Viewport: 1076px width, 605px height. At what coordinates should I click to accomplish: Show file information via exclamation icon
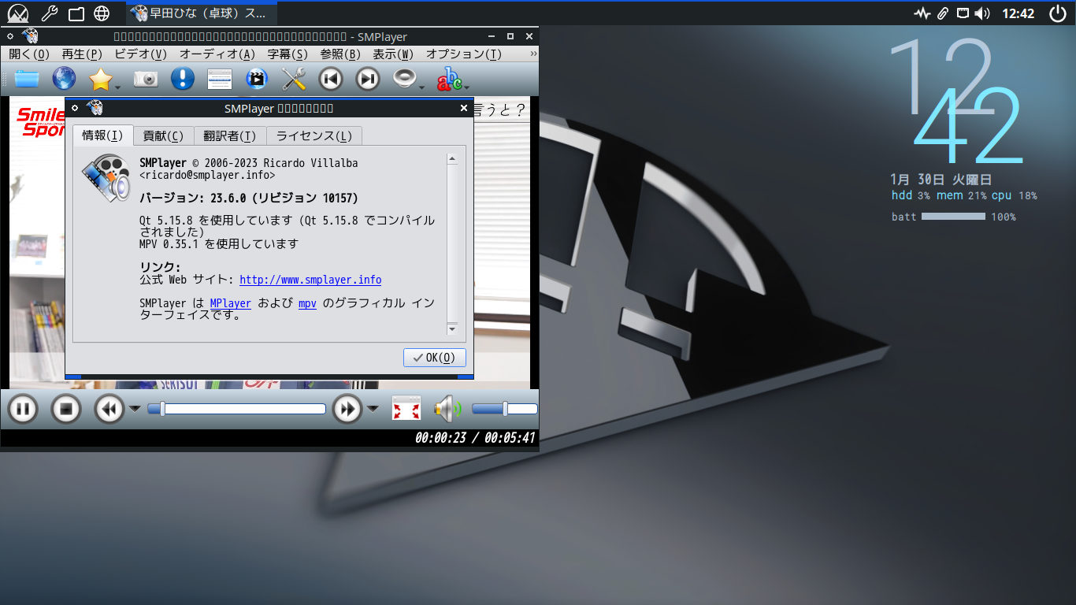click(x=183, y=79)
